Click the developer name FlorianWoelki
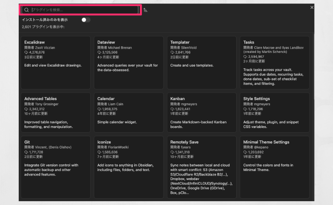The width and height of the screenshot is (333, 205). click(118, 147)
